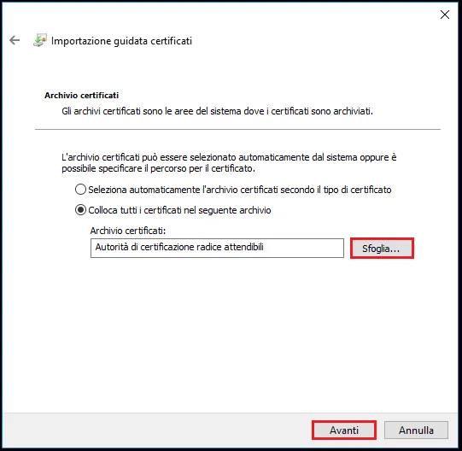The image size is (462, 451).
Task: Open the Sfoglia browse button
Action: click(x=382, y=249)
